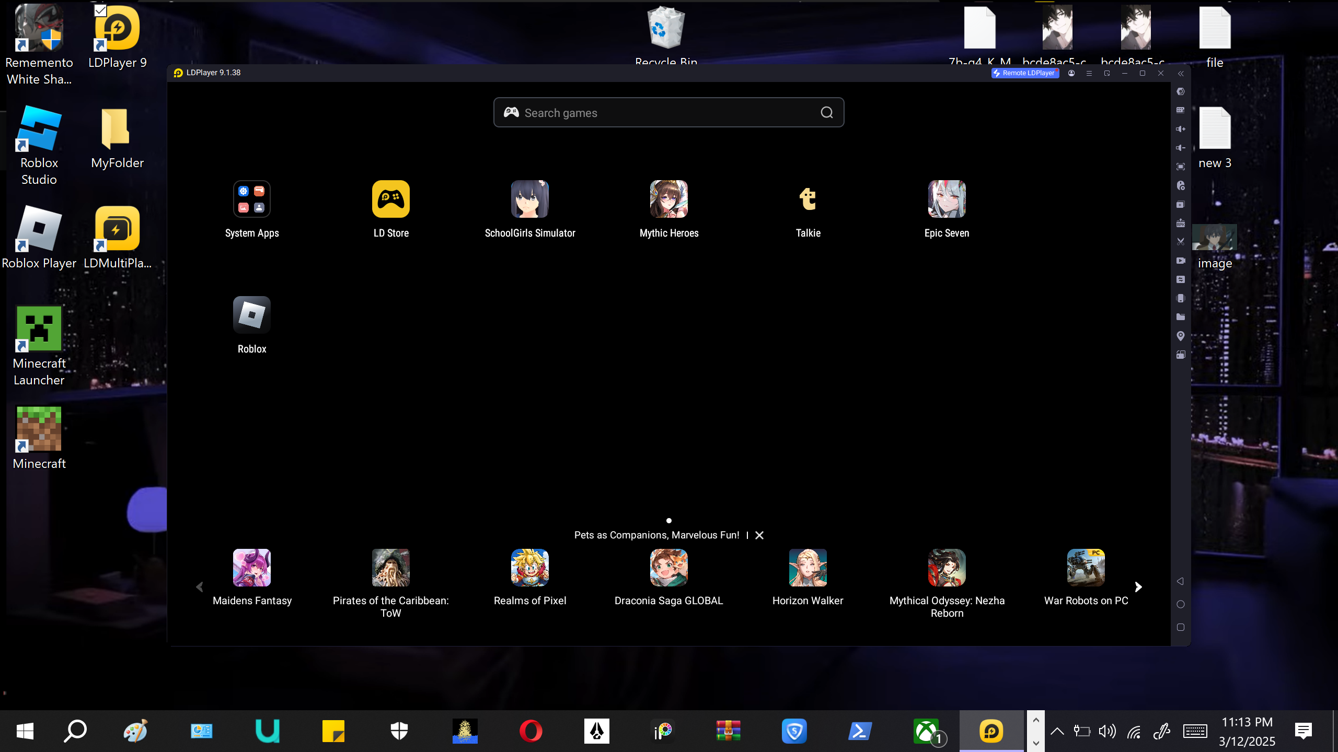Select the Recycle Bin on desktop
The height and width of the screenshot is (752, 1338).
pyautogui.click(x=666, y=36)
